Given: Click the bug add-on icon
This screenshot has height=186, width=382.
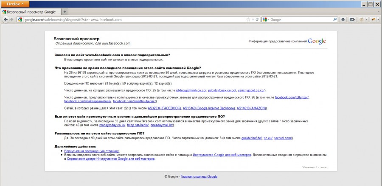Looking at the screenshot, I should (373, 19).
